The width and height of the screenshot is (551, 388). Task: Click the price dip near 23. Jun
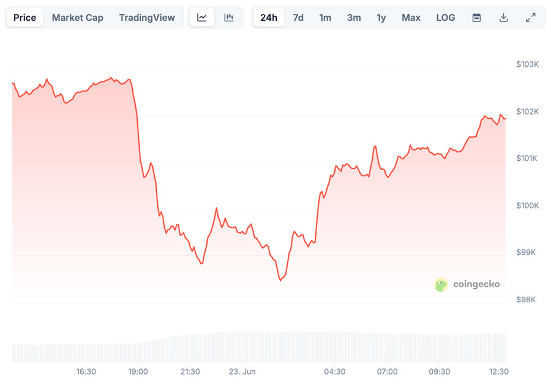(x=281, y=280)
